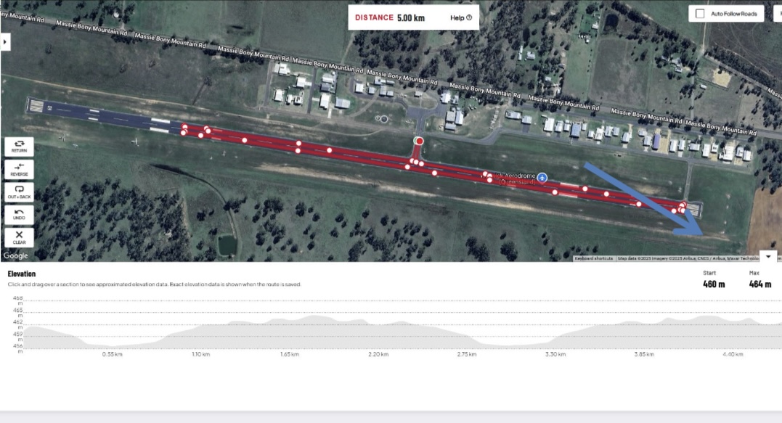
Task: Click the Return route tool
Action: [19, 147]
